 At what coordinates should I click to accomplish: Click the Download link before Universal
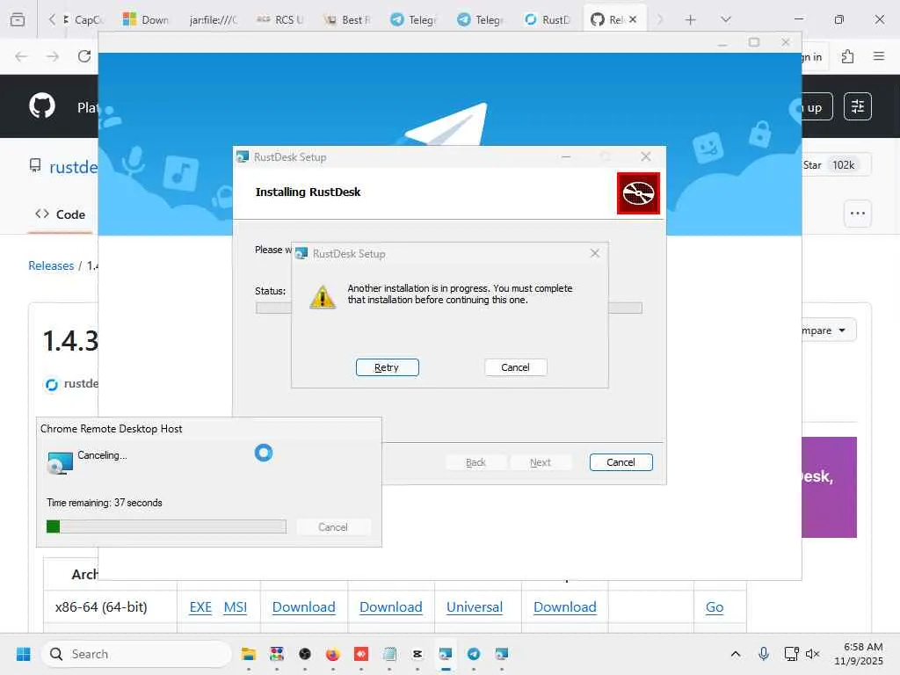pos(391,606)
